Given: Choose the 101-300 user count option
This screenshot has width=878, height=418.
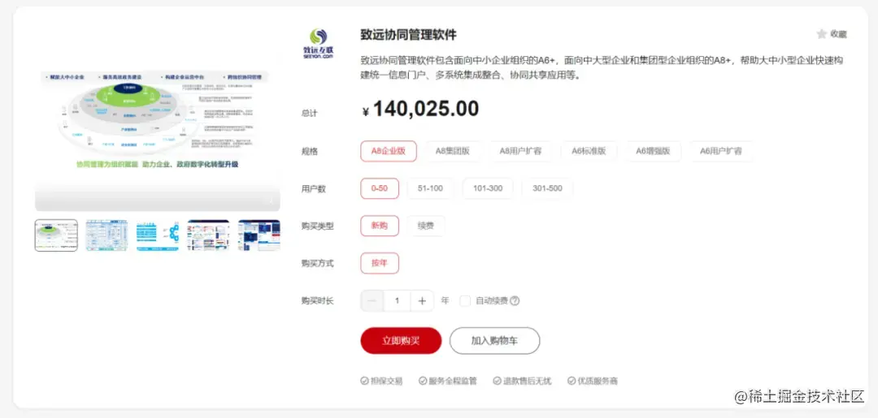Looking at the screenshot, I should tap(488, 188).
